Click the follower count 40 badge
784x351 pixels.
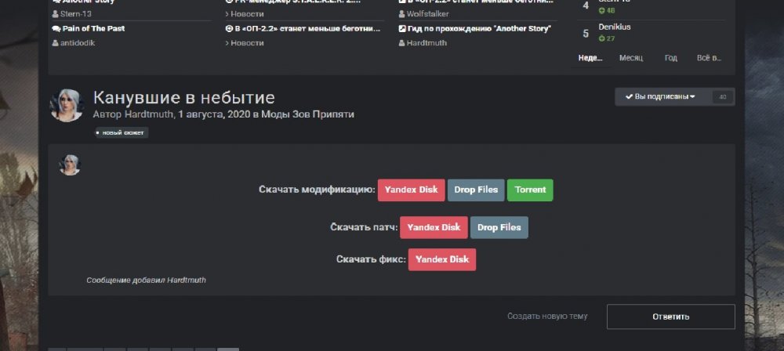722,97
